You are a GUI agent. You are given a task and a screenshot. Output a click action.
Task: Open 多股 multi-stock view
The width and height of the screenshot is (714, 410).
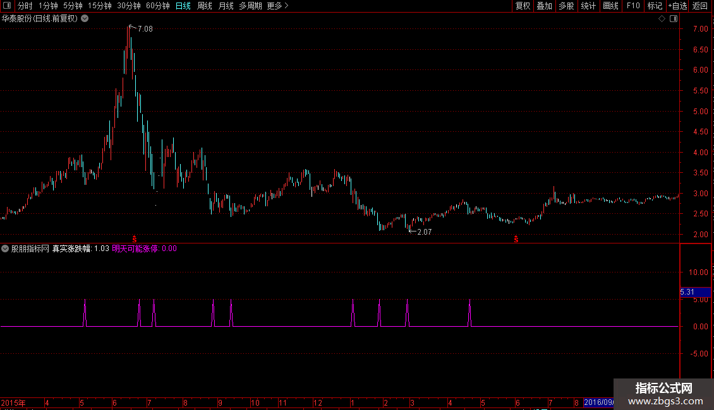[567, 6]
